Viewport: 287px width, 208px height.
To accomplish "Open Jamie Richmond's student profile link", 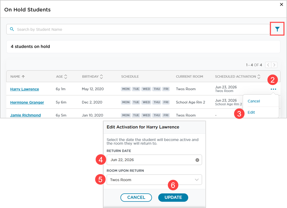I will pyautogui.click(x=26, y=115).
